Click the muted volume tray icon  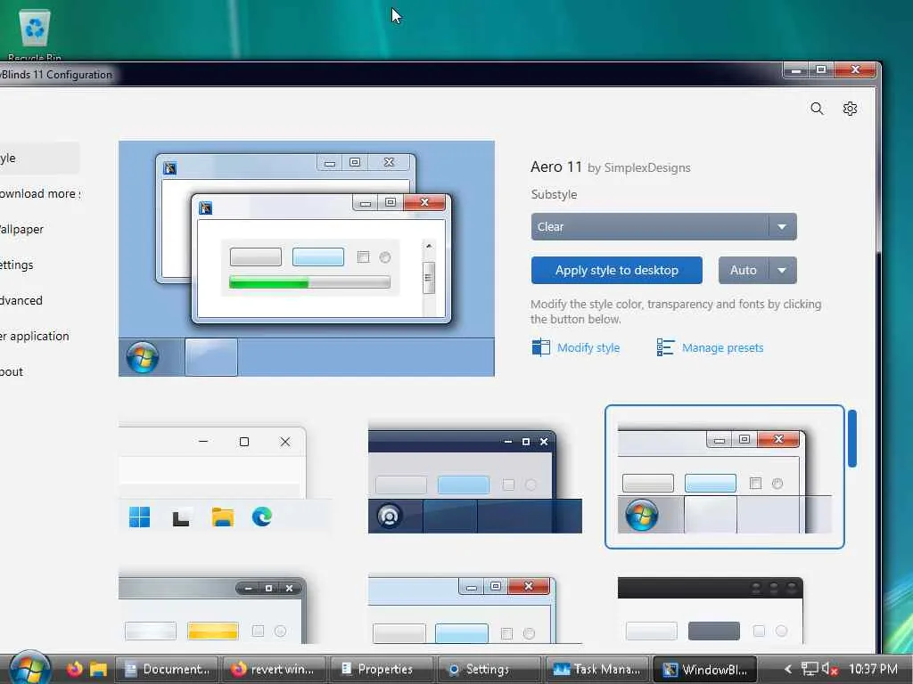pyautogui.click(x=829, y=670)
